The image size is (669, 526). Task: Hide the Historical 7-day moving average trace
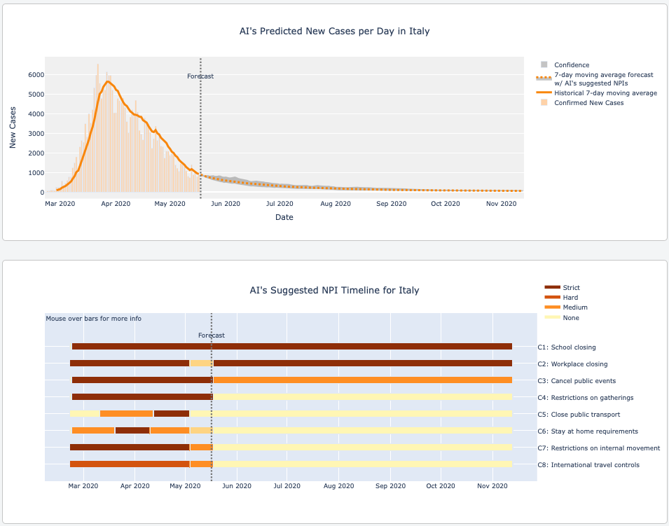[605, 92]
